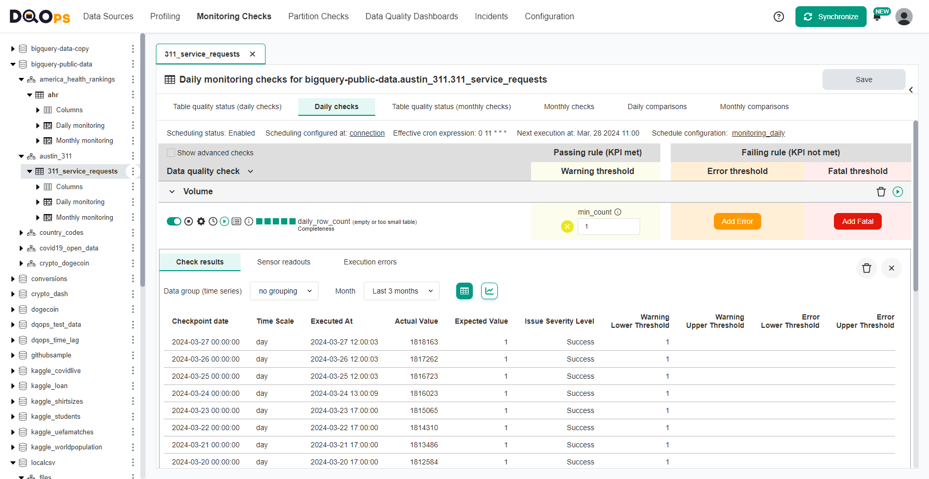The width and height of the screenshot is (929, 479).
Task: Click the results list icon next to daily_row_count
Action: coord(236,221)
